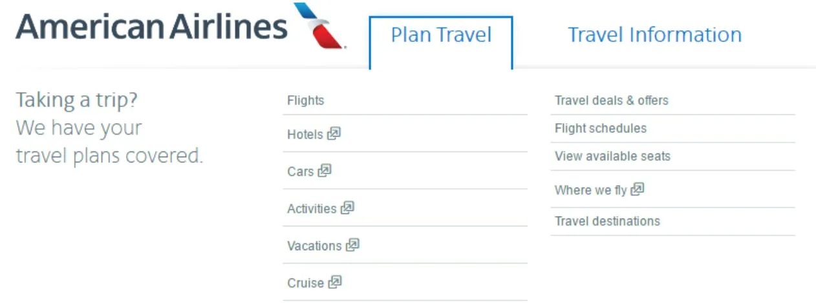Select the Cars link
Image resolution: width=816 pixels, height=303 pixels.
pyautogui.click(x=301, y=171)
